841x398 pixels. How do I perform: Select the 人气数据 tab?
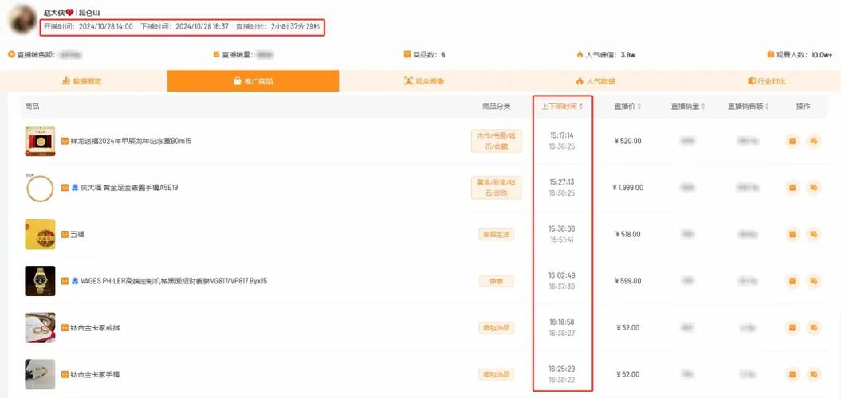point(595,81)
